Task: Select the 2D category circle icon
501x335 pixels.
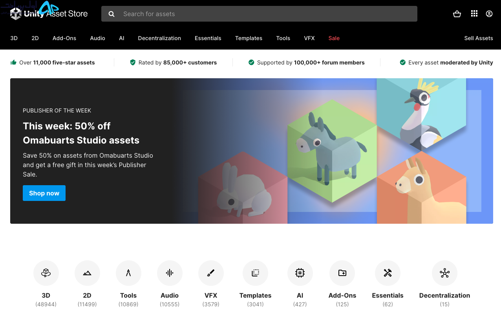Action: click(87, 273)
